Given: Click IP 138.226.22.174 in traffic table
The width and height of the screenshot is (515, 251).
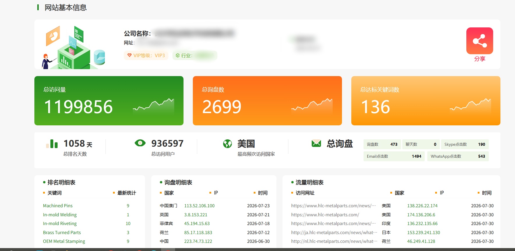Looking at the screenshot, I should click(x=422, y=206).
